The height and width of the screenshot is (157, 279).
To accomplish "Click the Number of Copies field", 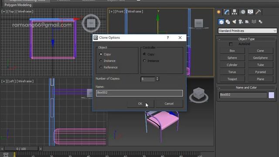I will (x=148, y=79).
